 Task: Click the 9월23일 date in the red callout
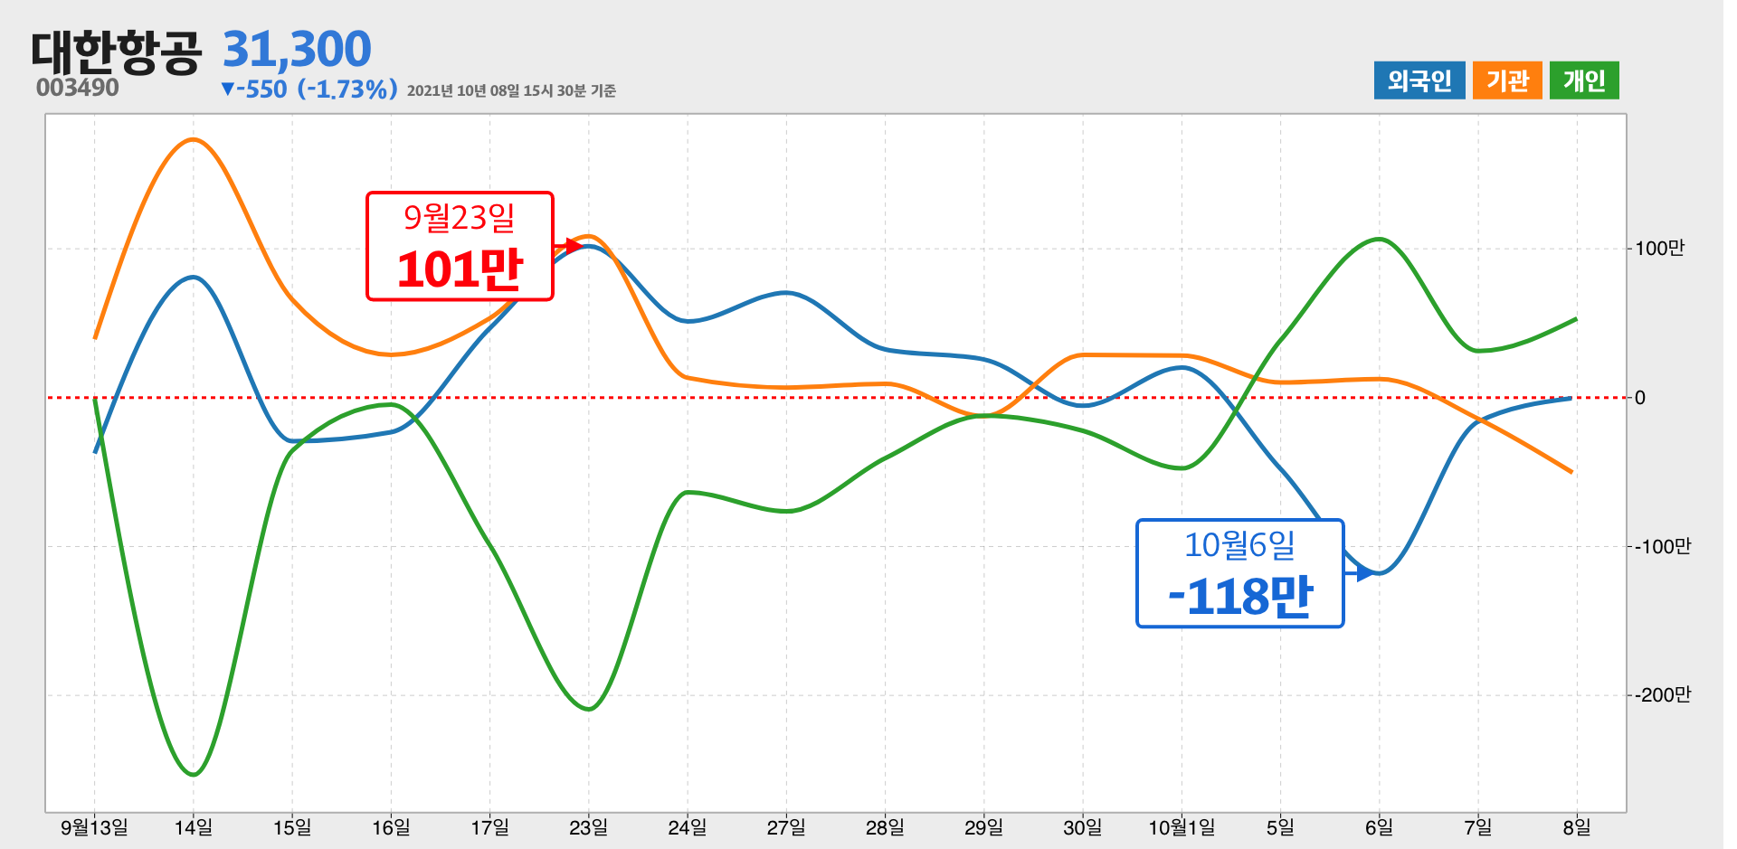coord(460,217)
